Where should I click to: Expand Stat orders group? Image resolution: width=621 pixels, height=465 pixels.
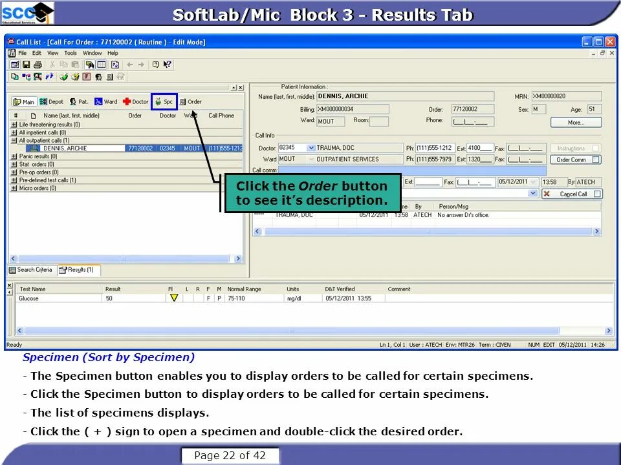[x=14, y=164]
